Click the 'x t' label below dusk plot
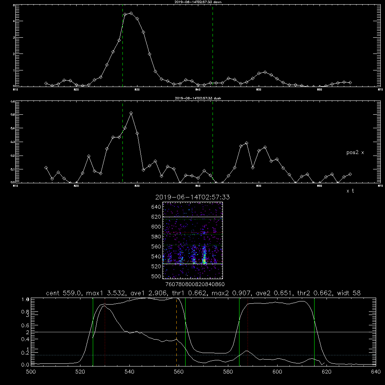The width and height of the screenshot is (385, 385). click(x=350, y=191)
